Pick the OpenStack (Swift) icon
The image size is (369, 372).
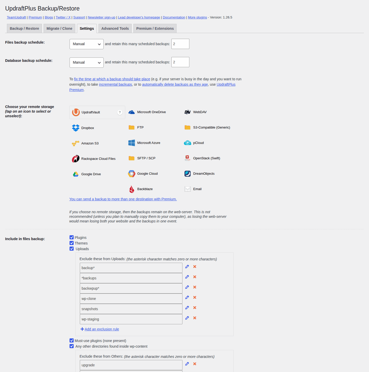tap(188, 158)
